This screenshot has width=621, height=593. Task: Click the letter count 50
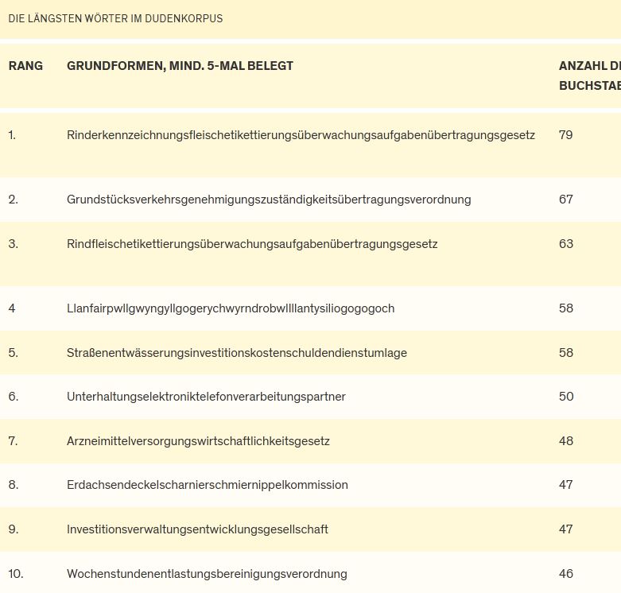click(566, 397)
